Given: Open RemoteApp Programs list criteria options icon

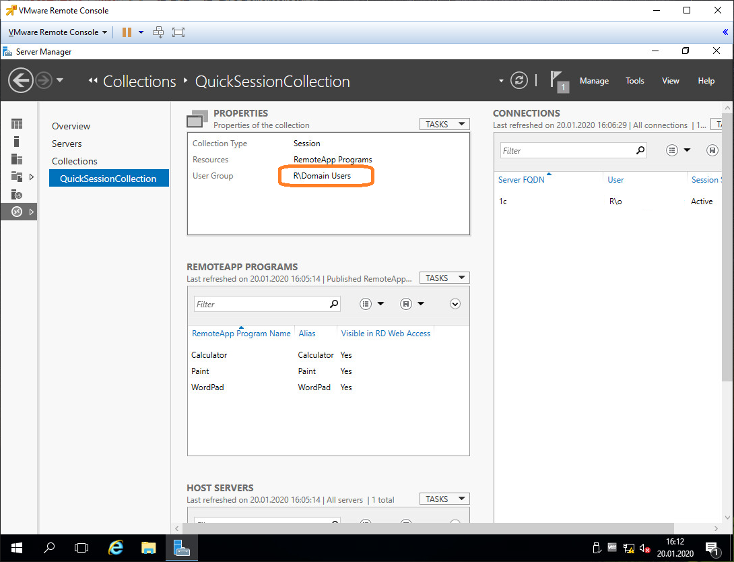Looking at the screenshot, I should click(x=366, y=304).
